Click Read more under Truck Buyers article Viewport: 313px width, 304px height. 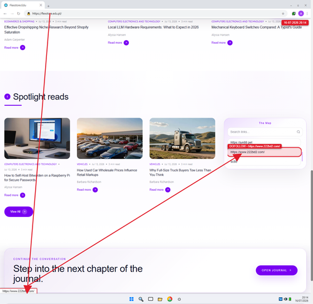pos(156,190)
